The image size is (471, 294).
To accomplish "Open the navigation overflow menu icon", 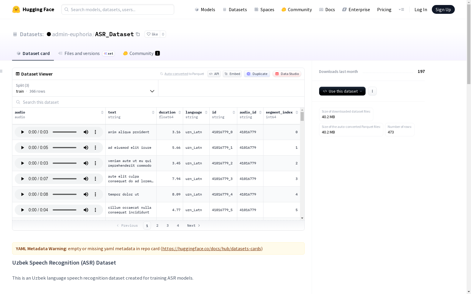I will coord(401,9).
